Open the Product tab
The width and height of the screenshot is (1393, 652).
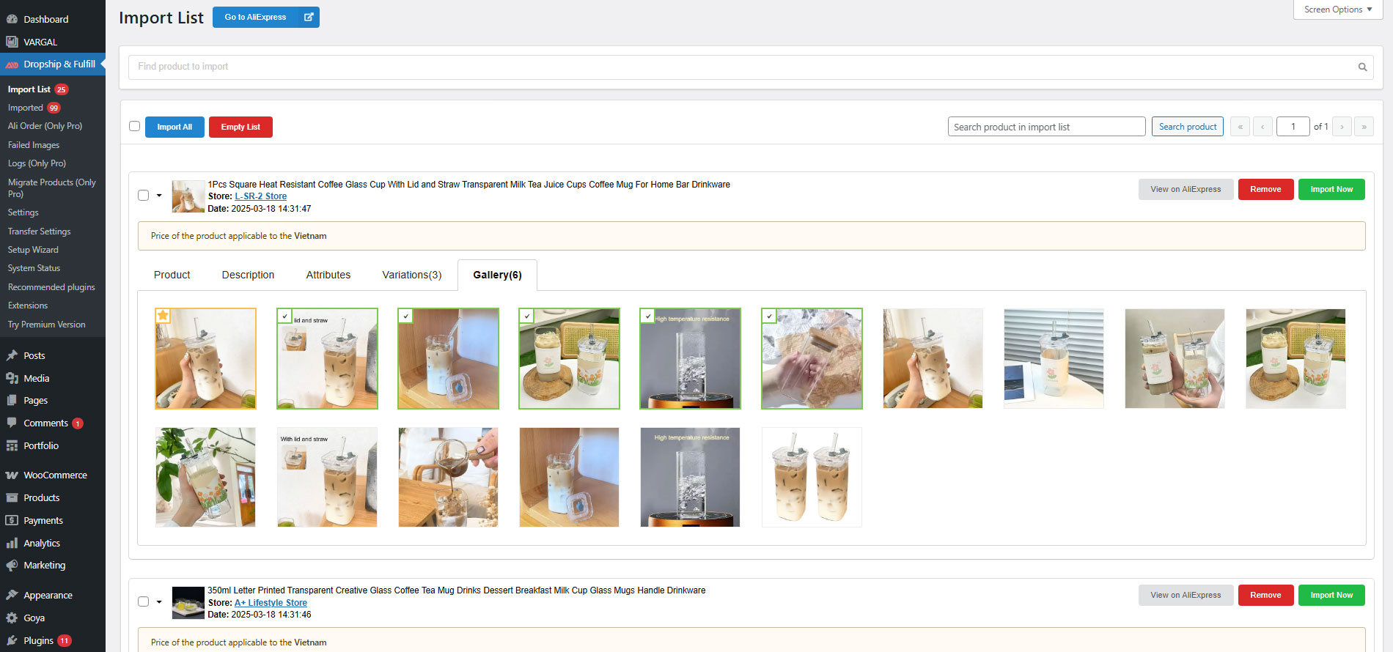coord(172,275)
